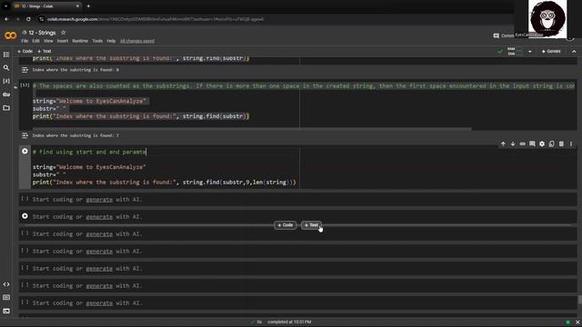582x327 pixels.
Task: Run the cell with start and end parameters
Action: coord(25,152)
